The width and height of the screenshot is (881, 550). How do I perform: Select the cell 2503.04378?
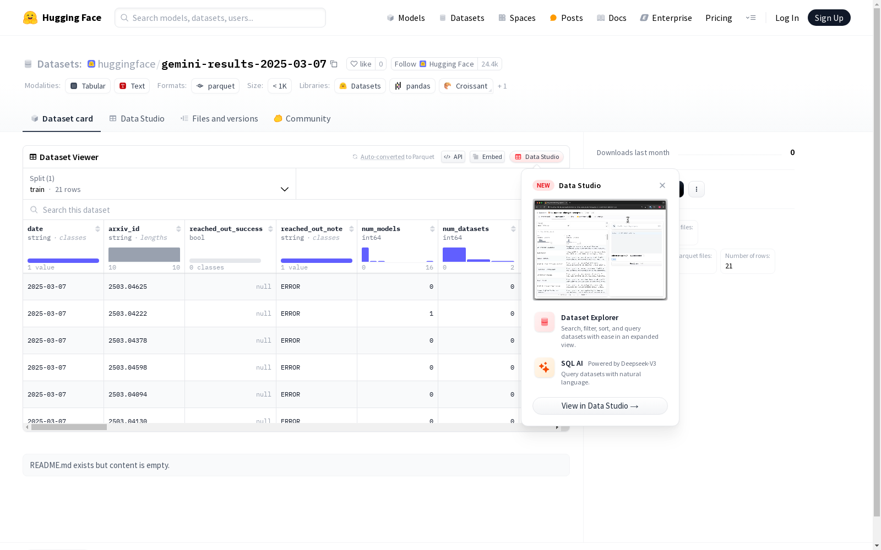click(x=144, y=340)
